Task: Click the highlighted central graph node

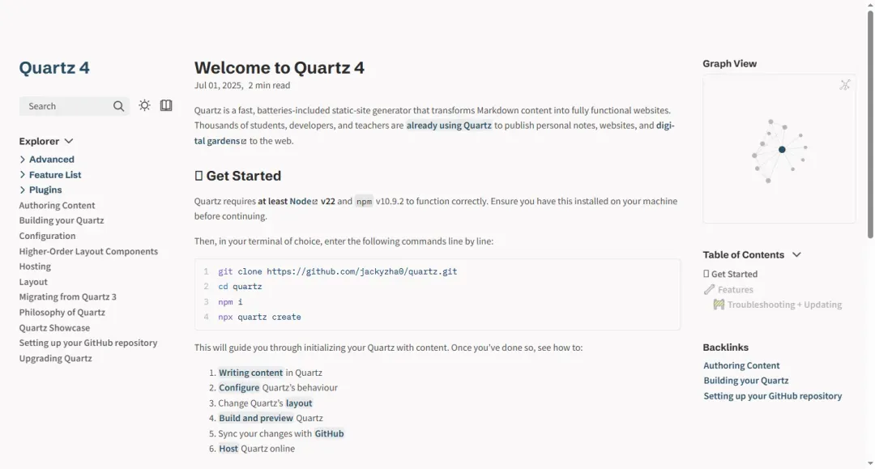Action: (x=782, y=150)
